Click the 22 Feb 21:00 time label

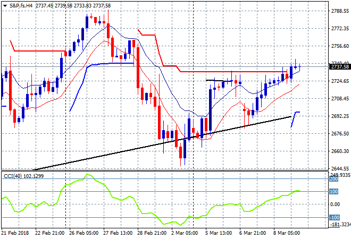point(49,233)
